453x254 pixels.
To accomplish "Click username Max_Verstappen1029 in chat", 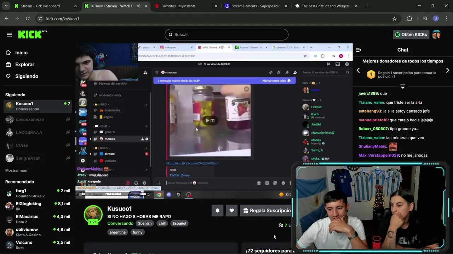I will point(379,155).
